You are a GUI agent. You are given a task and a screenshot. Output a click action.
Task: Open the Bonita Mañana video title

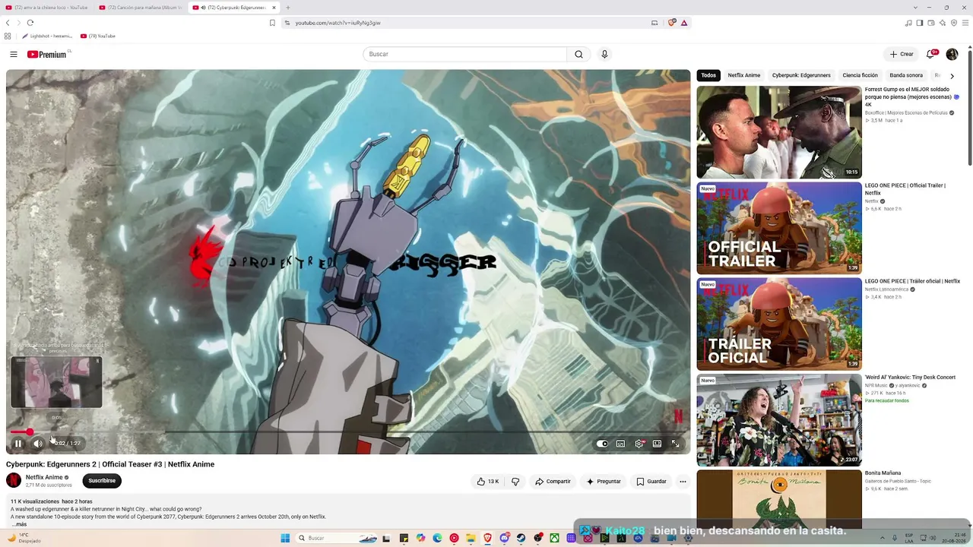pyautogui.click(x=883, y=473)
